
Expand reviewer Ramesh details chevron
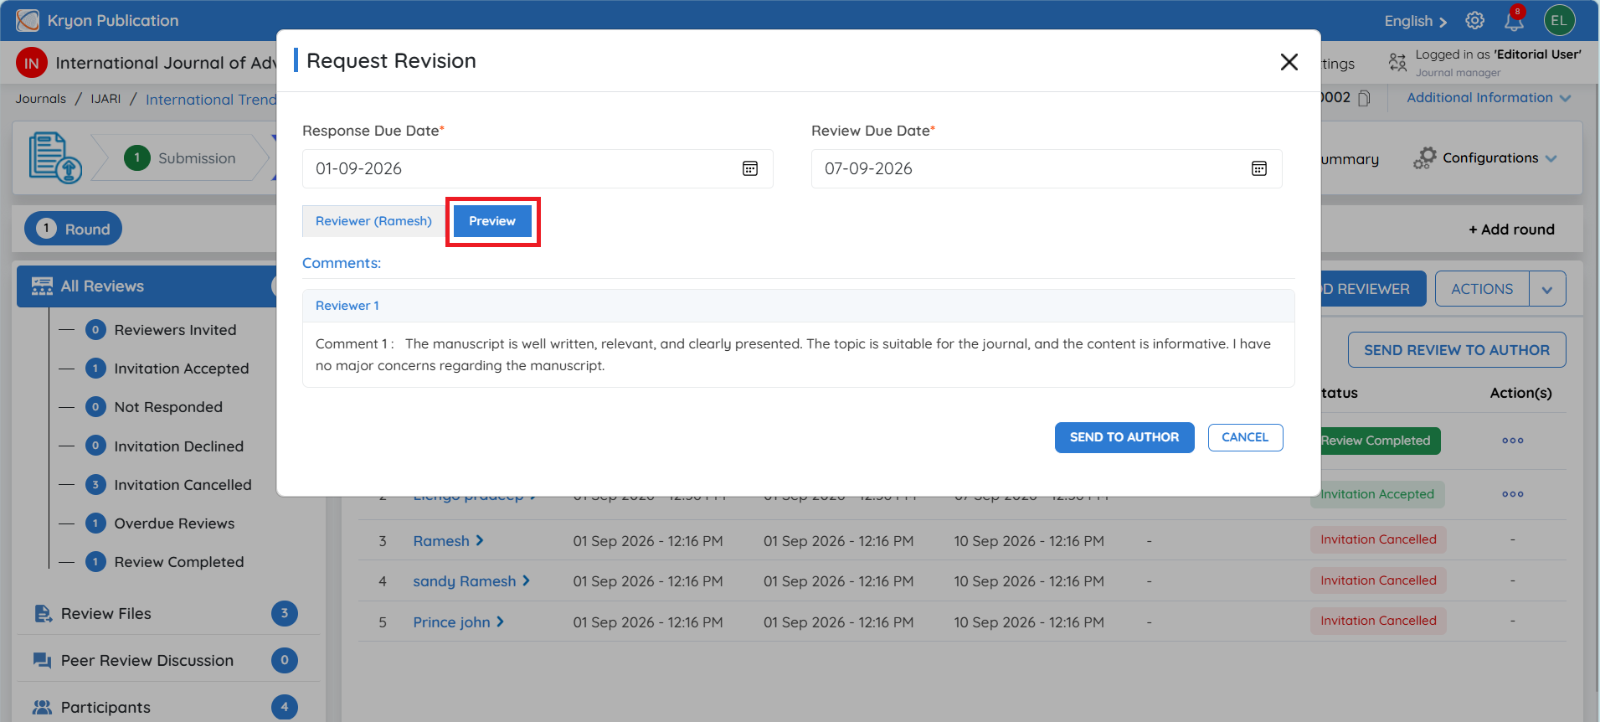point(480,540)
